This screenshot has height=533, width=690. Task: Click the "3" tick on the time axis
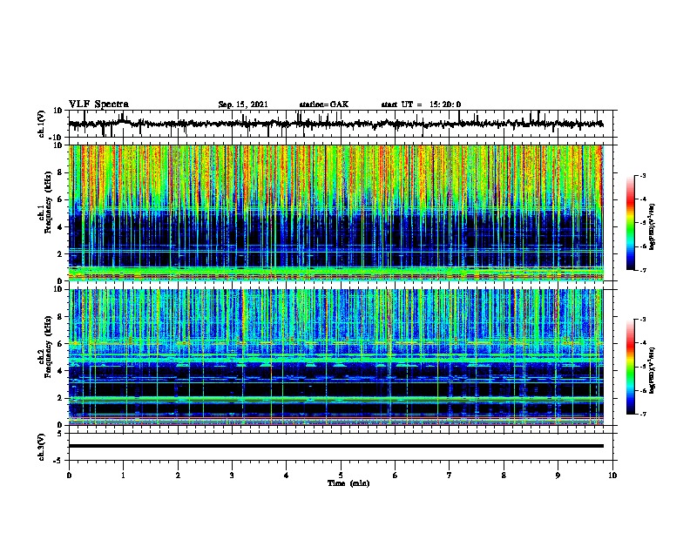coord(232,476)
